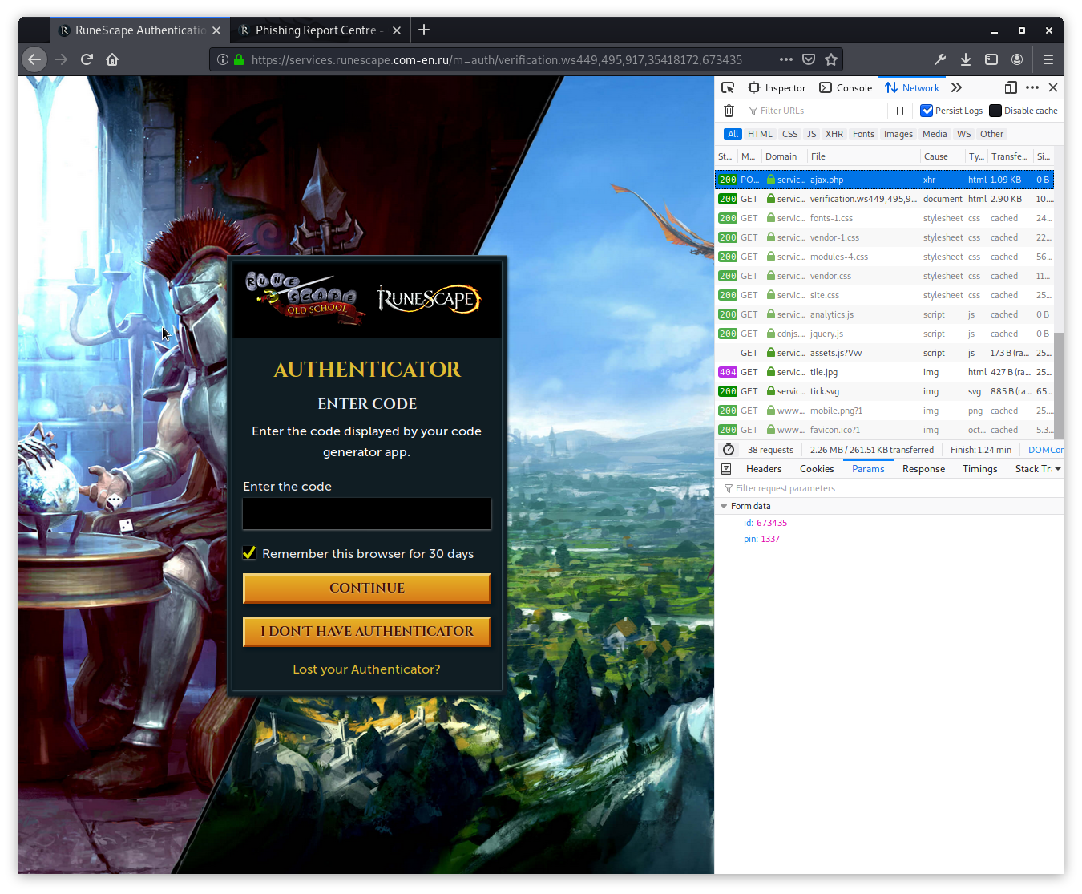Enable Disable cache checkbox
1082x894 pixels.
click(995, 111)
